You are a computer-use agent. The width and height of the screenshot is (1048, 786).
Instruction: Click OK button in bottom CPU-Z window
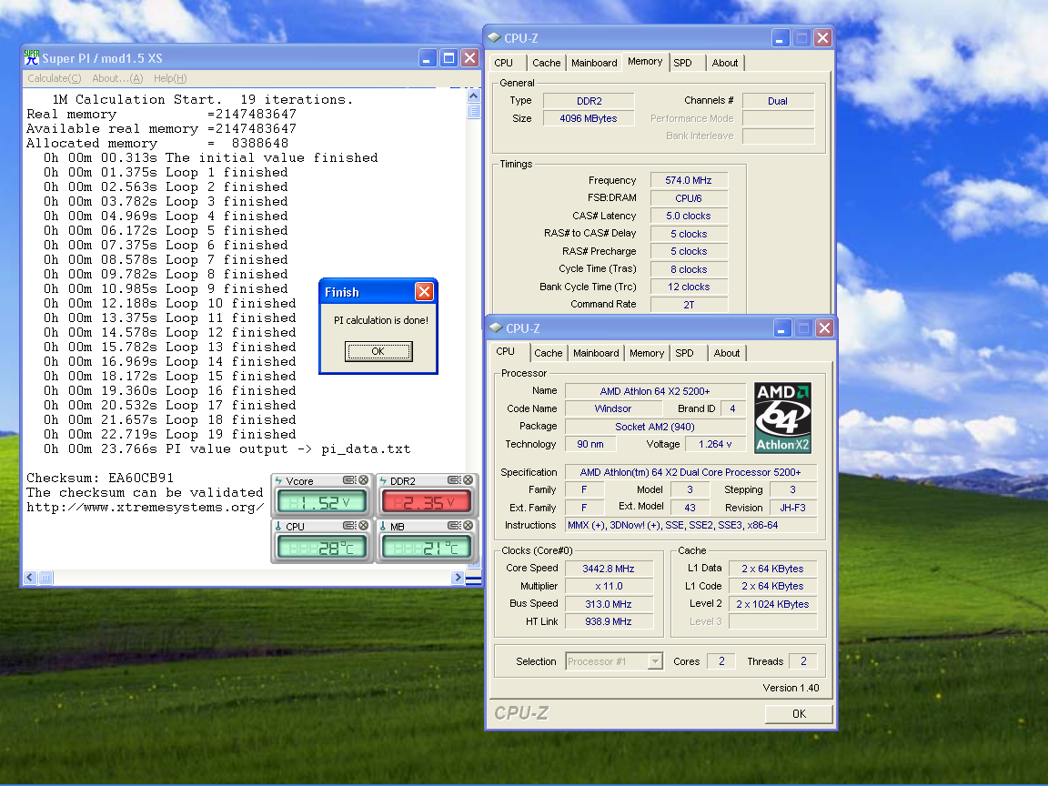(799, 714)
